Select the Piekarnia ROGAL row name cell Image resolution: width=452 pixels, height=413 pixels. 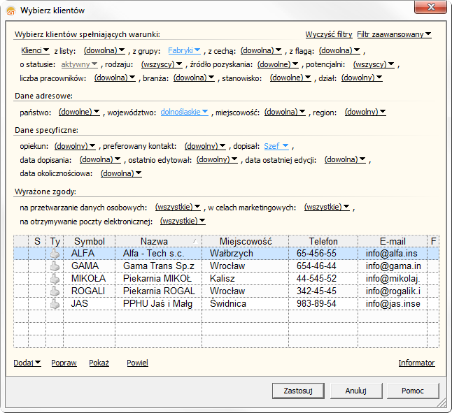click(158, 291)
